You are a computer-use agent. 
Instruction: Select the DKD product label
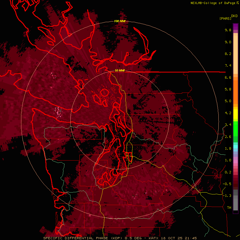[x=234, y=16]
